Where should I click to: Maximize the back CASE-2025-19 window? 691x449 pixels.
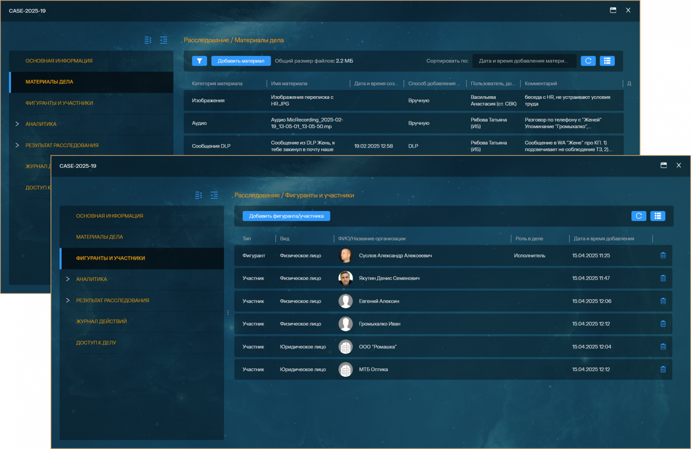(613, 10)
